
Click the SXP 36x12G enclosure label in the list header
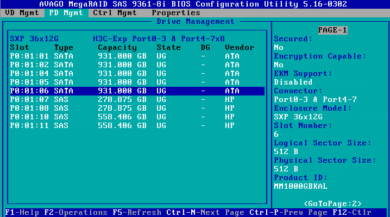tap(34, 39)
